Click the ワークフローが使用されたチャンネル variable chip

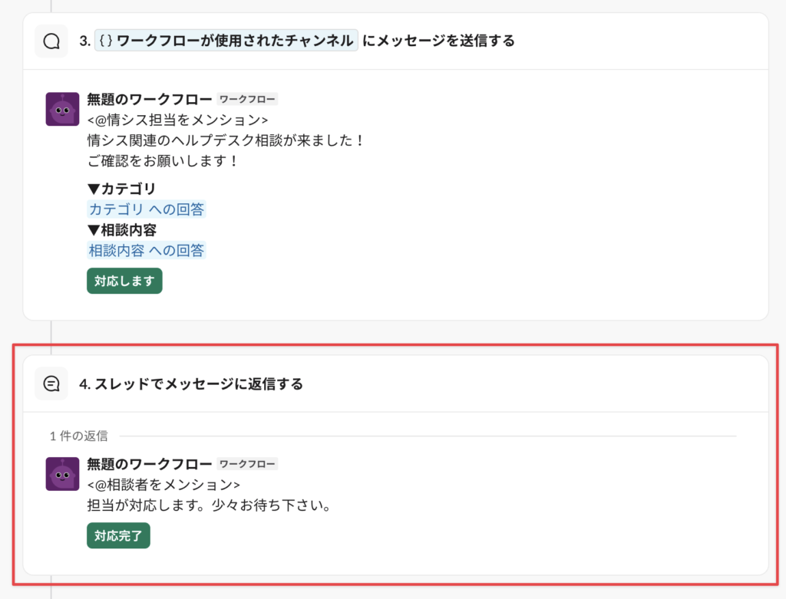point(226,41)
